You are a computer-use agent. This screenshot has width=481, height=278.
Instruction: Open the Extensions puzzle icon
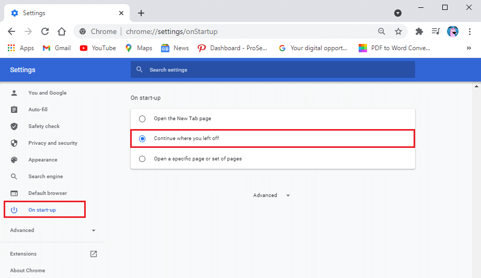(419, 31)
